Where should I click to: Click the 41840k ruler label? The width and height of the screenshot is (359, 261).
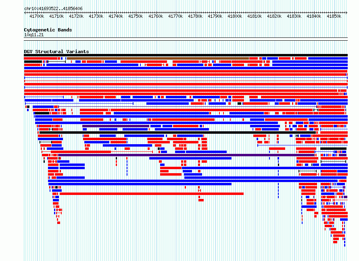pyautogui.click(x=314, y=16)
